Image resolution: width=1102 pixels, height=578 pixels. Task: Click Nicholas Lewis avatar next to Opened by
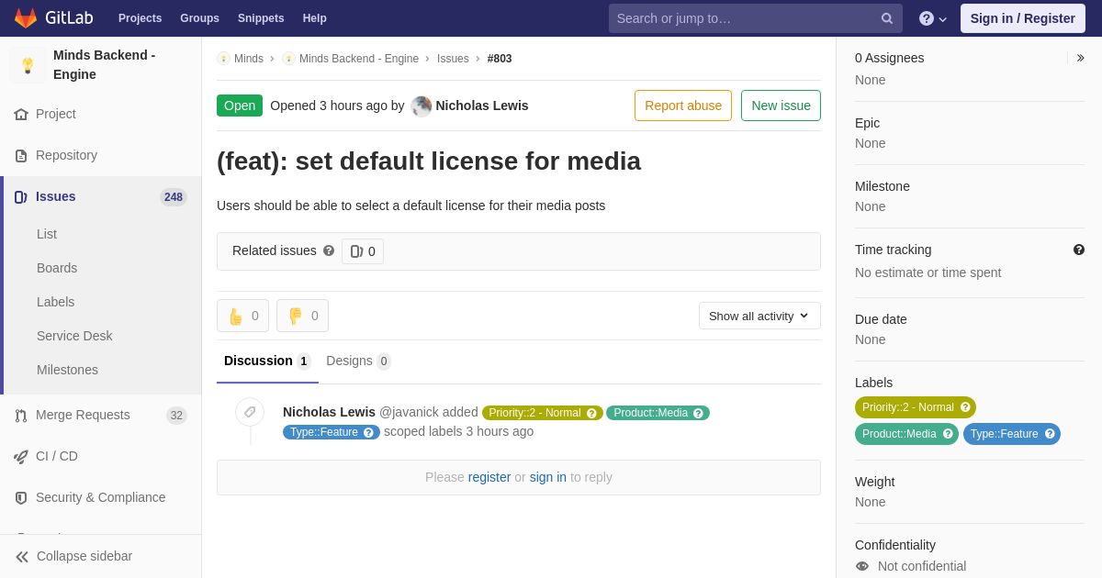tap(422, 106)
